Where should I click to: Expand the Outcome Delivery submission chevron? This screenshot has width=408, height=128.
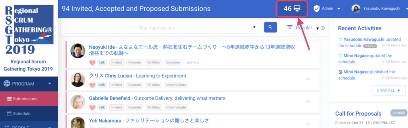click(308, 102)
